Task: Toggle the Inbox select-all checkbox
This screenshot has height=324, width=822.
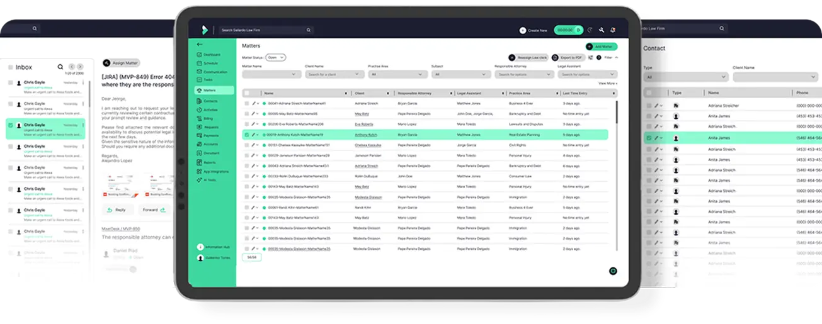Action: coord(10,67)
